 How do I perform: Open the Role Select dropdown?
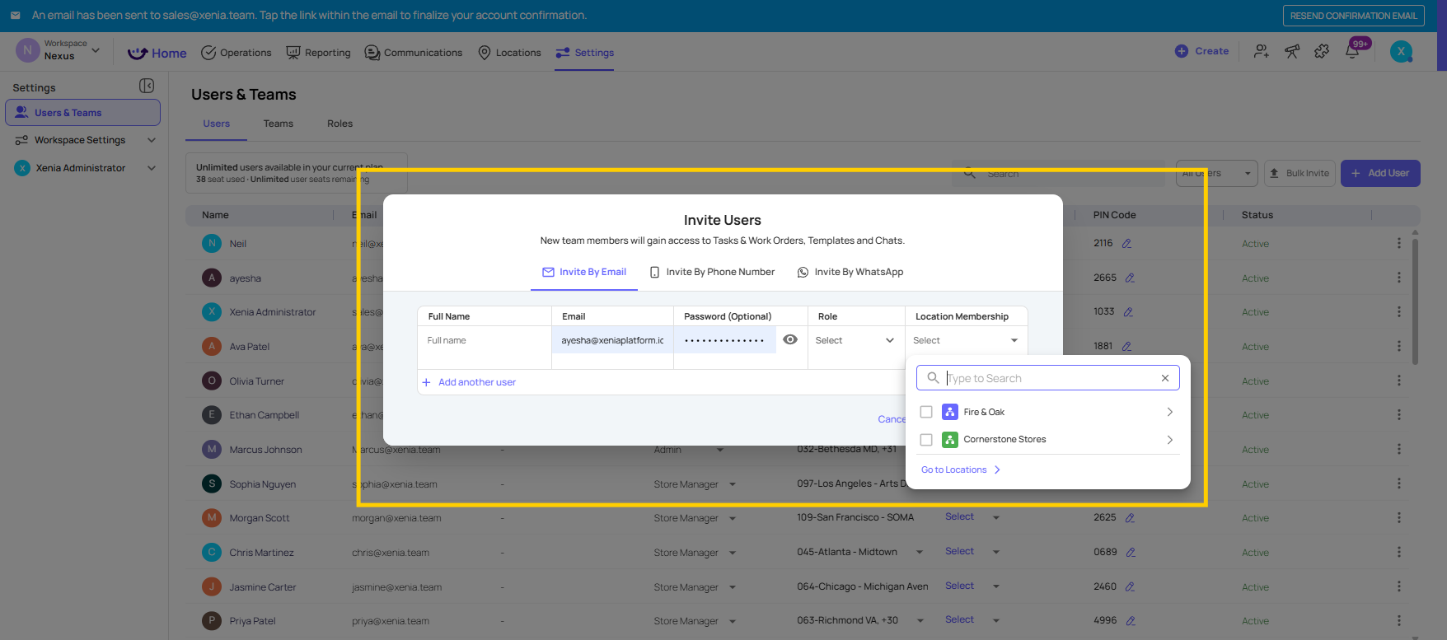pos(855,340)
